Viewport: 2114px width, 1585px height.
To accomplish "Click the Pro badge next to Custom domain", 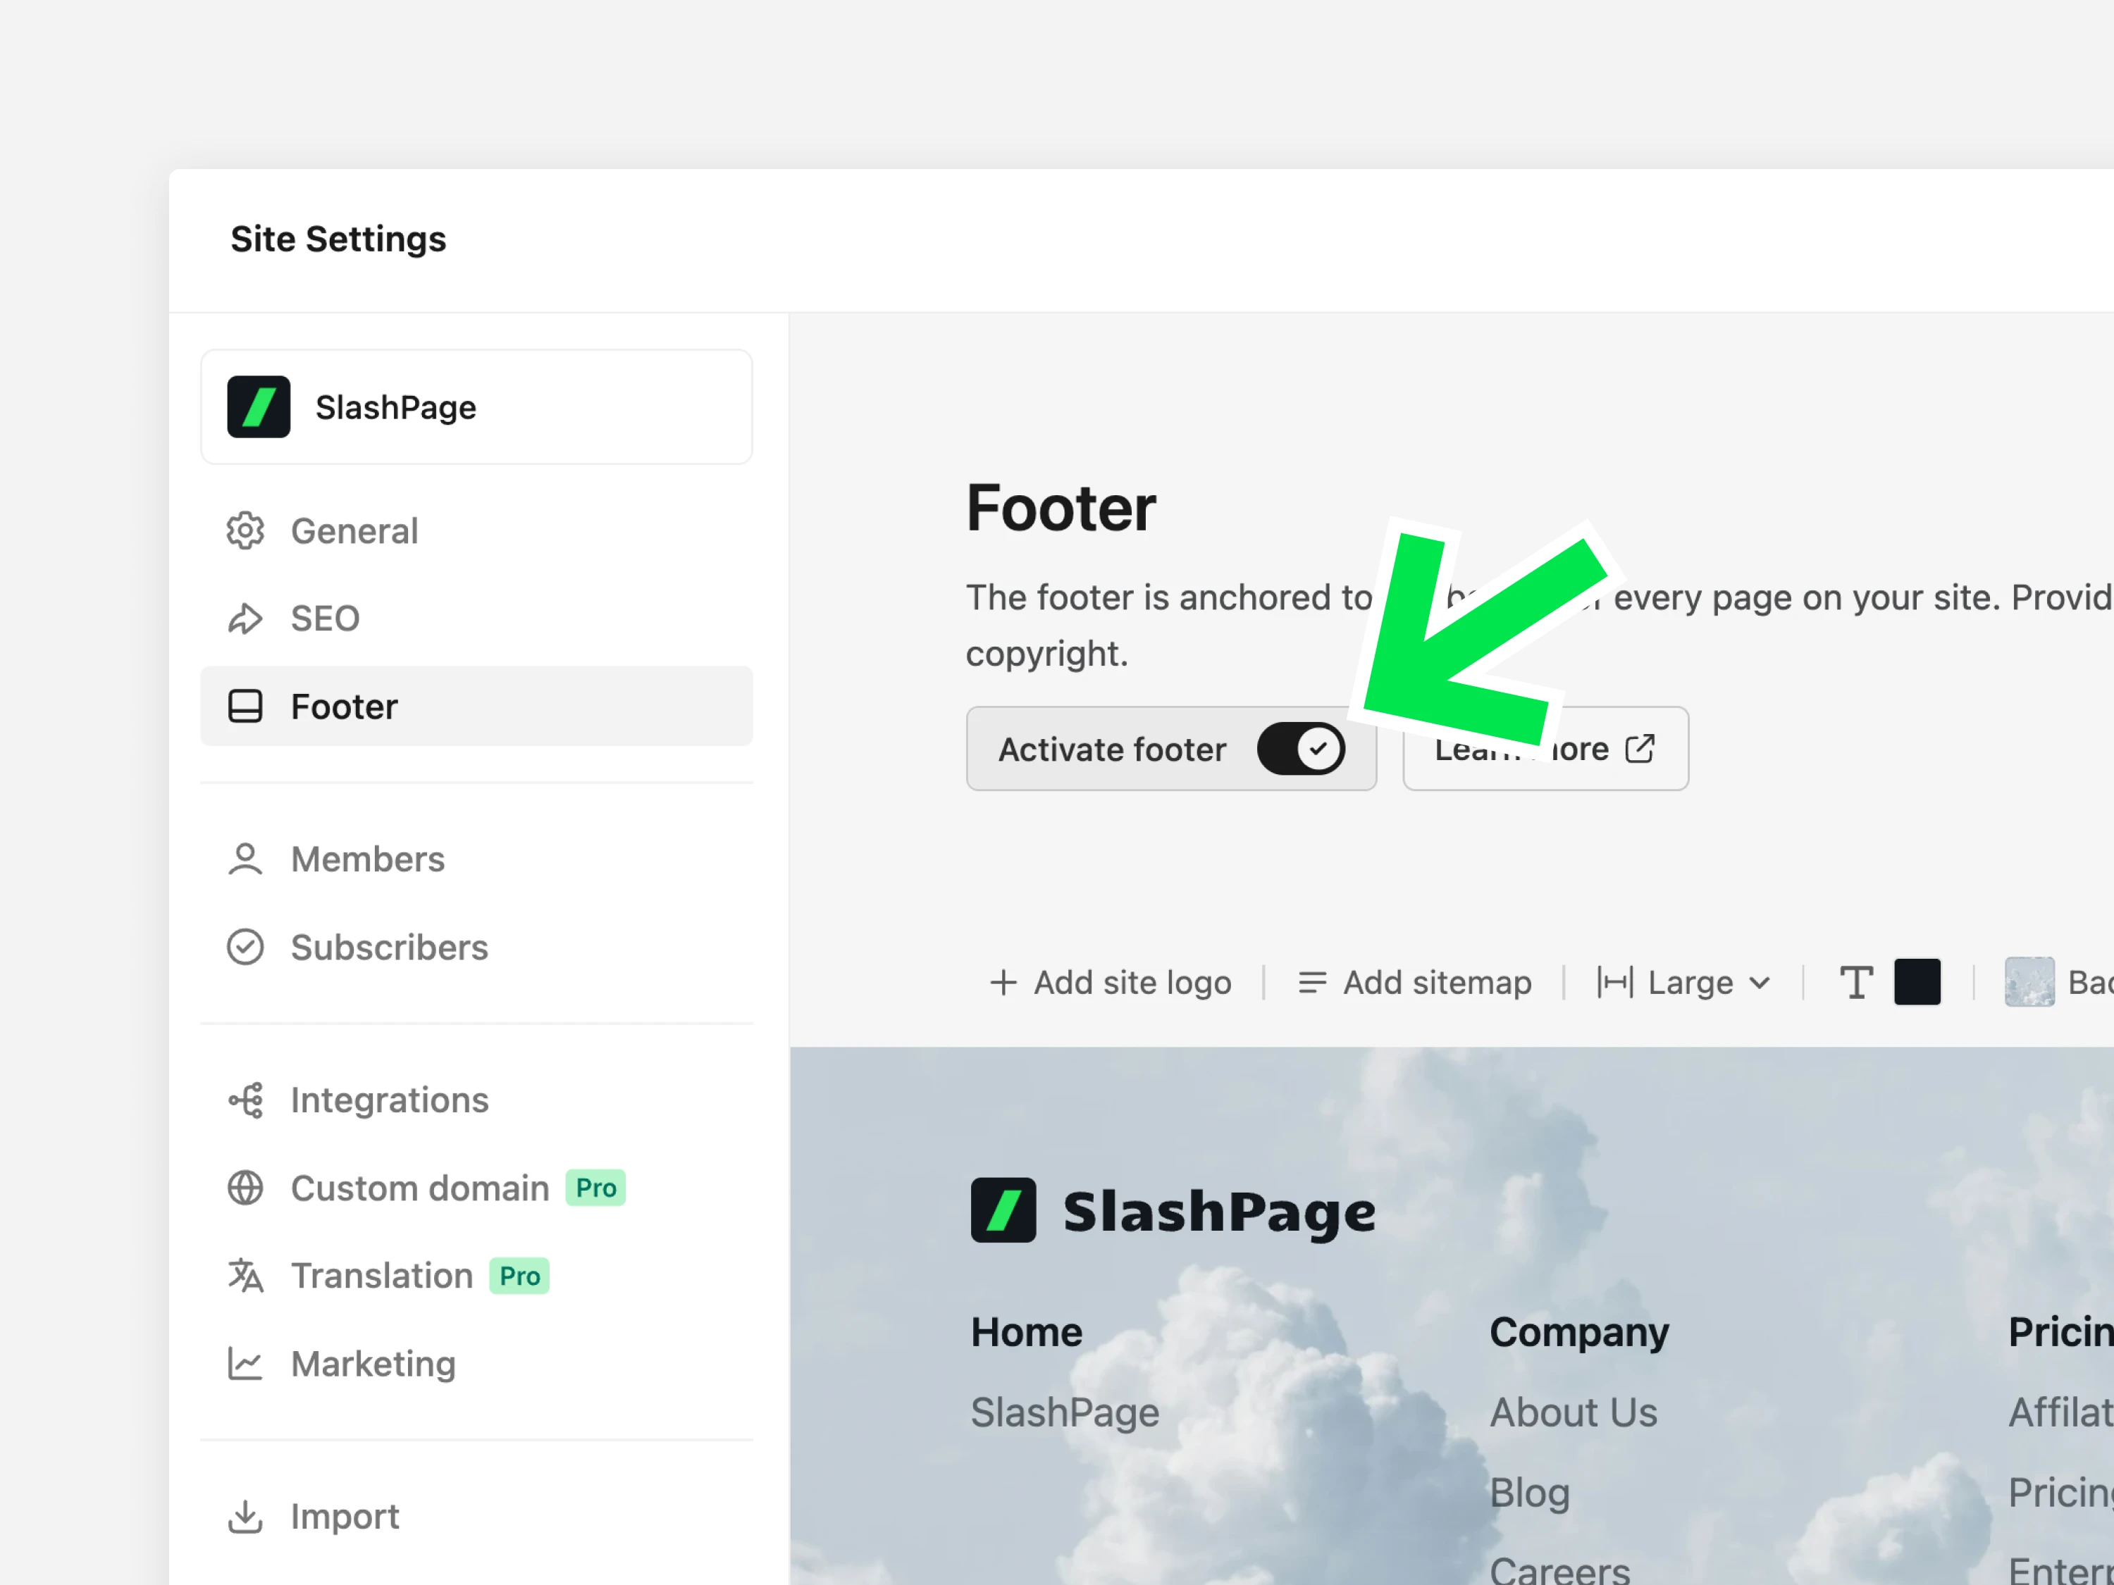I will click(595, 1188).
